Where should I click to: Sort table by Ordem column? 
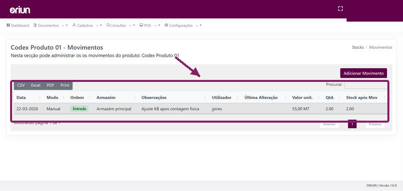[81, 98]
